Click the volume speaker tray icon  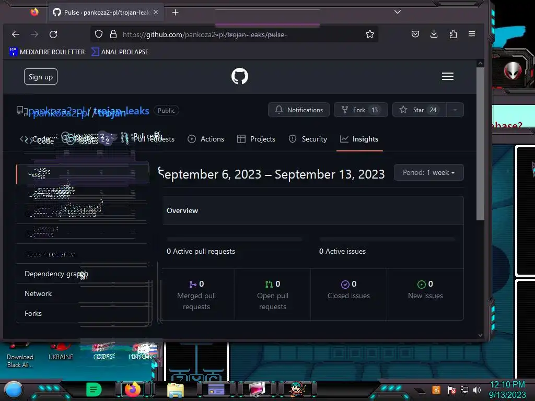pyautogui.click(x=477, y=390)
